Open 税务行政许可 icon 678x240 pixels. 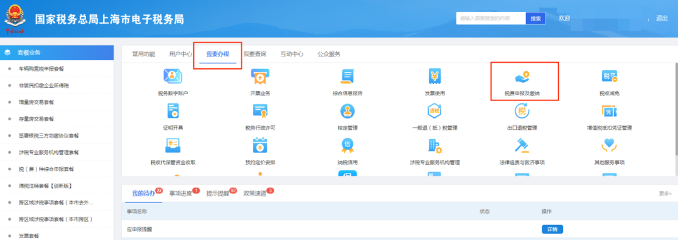pyautogui.click(x=261, y=112)
